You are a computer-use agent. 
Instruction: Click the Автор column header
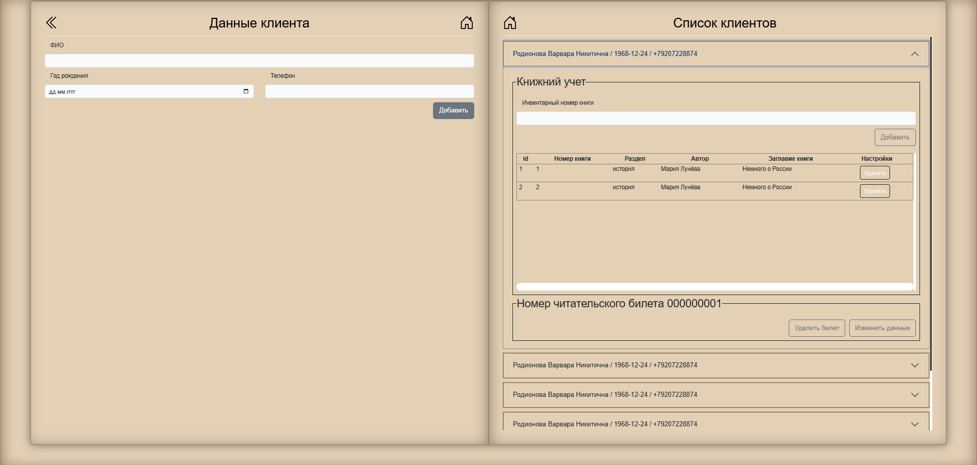coord(700,159)
